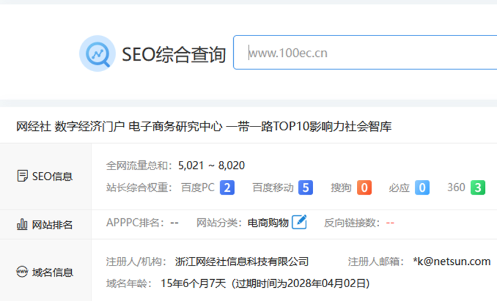Open the 搜狗 weight badge 0
The width and height of the screenshot is (497, 301).
pyautogui.click(x=364, y=188)
